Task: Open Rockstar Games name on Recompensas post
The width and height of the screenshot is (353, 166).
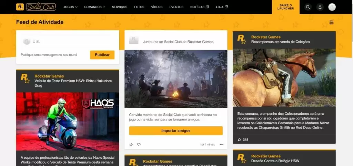Action: pyautogui.click(x=266, y=37)
